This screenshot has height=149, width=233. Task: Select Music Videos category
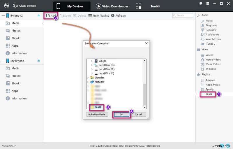213,64
